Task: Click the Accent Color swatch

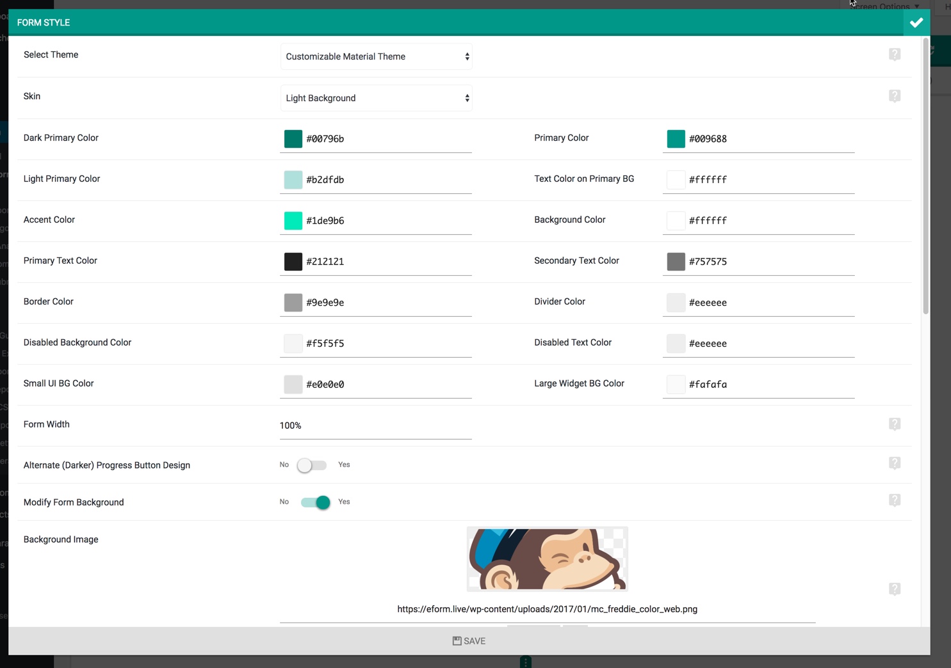Action: coord(293,220)
